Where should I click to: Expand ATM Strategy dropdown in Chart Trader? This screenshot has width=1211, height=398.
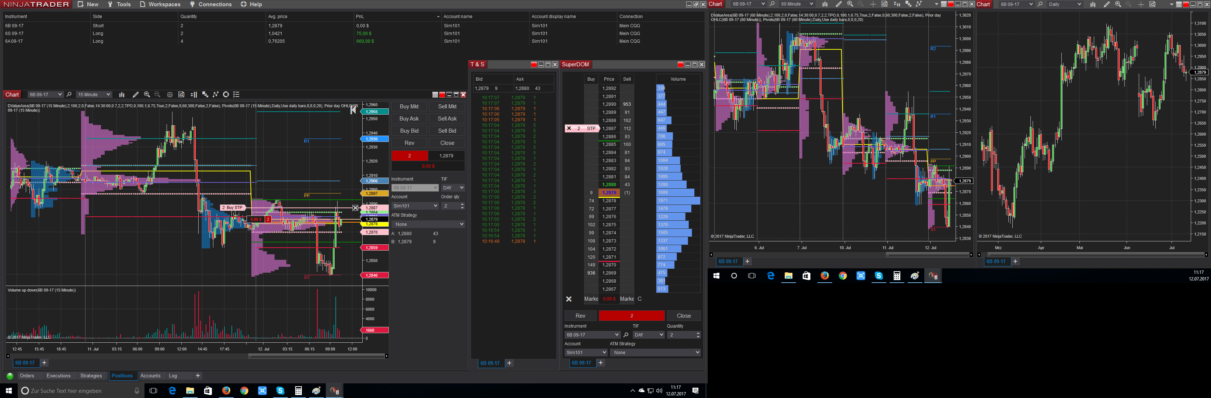tap(428, 224)
